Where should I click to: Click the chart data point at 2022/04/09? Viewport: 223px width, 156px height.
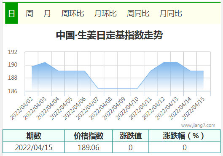[x=124, y=88]
